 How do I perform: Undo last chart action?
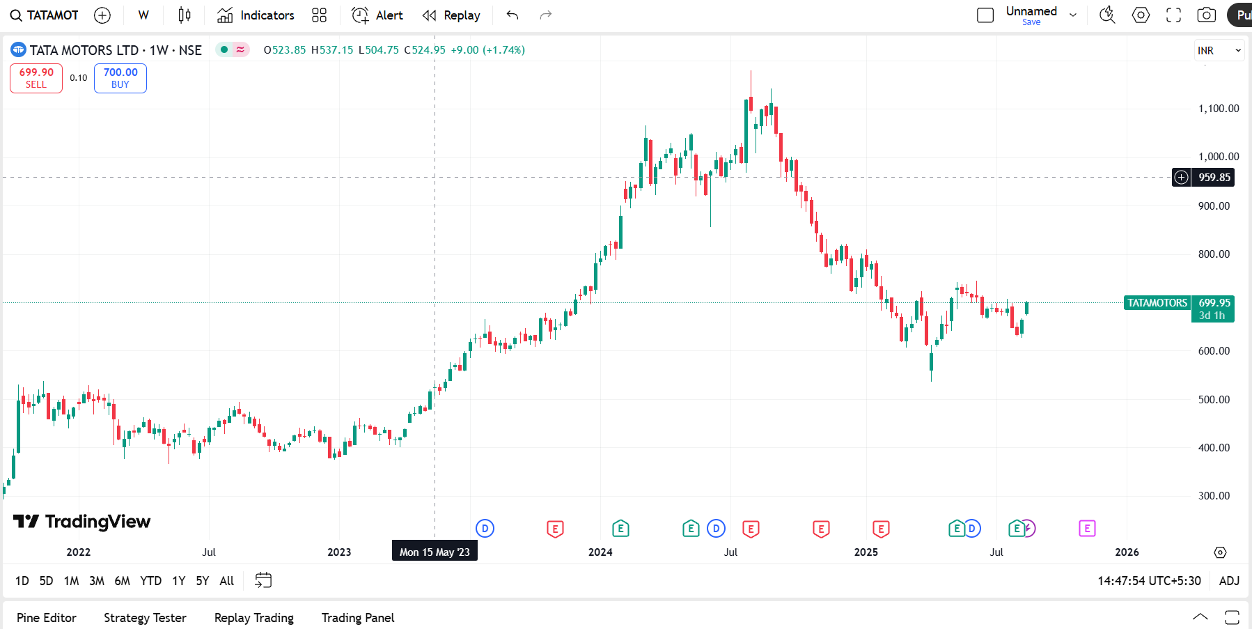512,15
